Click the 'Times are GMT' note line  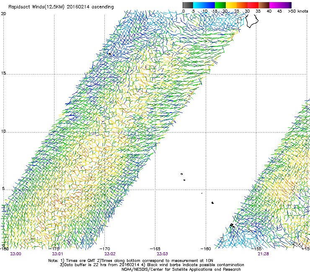[131, 261]
